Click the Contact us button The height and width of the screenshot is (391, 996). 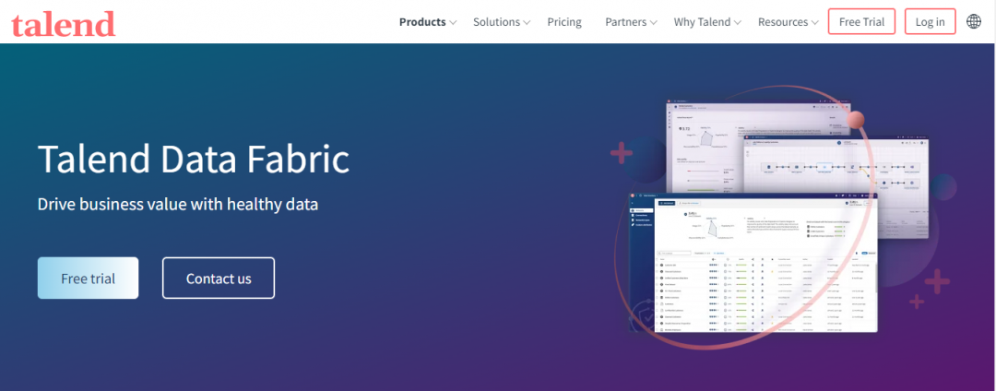pos(219,278)
